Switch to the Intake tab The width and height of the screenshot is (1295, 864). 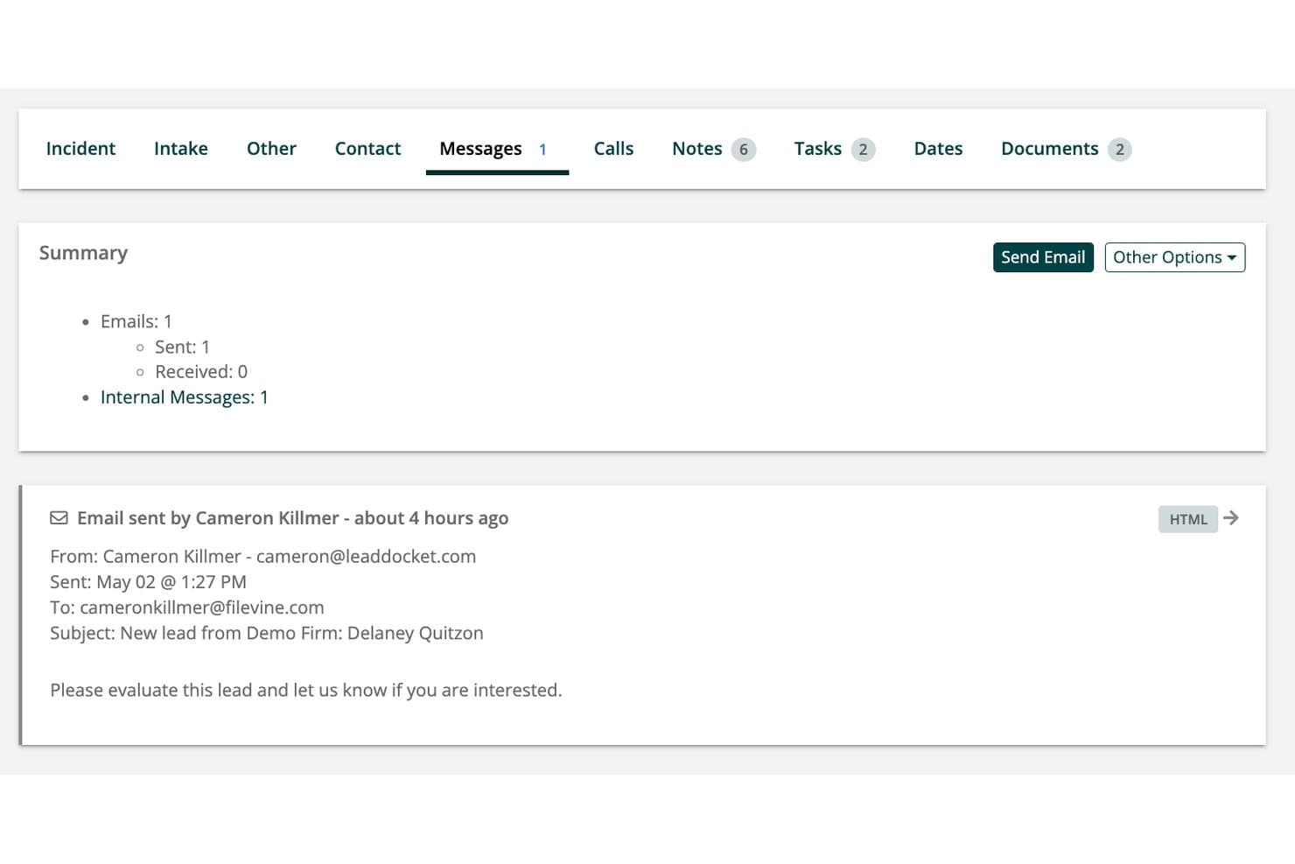[x=181, y=149]
